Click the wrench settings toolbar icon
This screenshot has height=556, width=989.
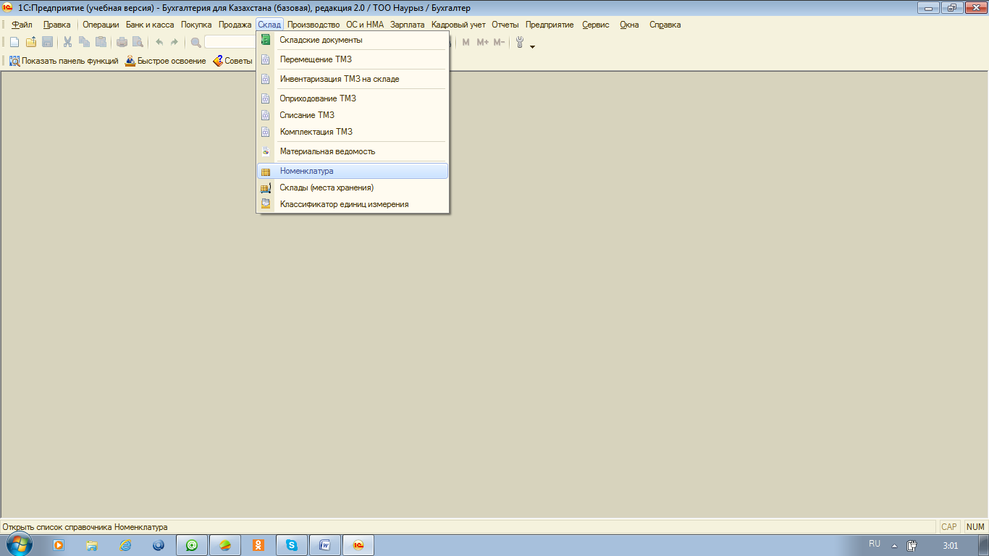pos(519,42)
